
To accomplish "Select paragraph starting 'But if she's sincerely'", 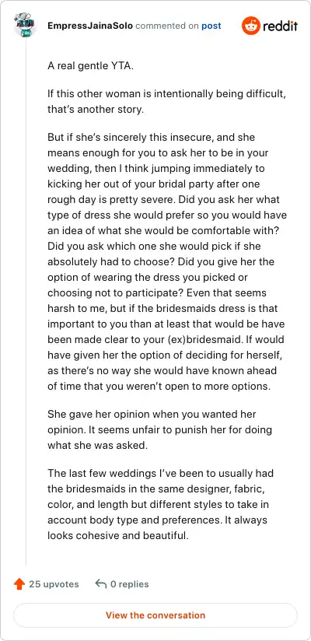I will tap(166, 261).
